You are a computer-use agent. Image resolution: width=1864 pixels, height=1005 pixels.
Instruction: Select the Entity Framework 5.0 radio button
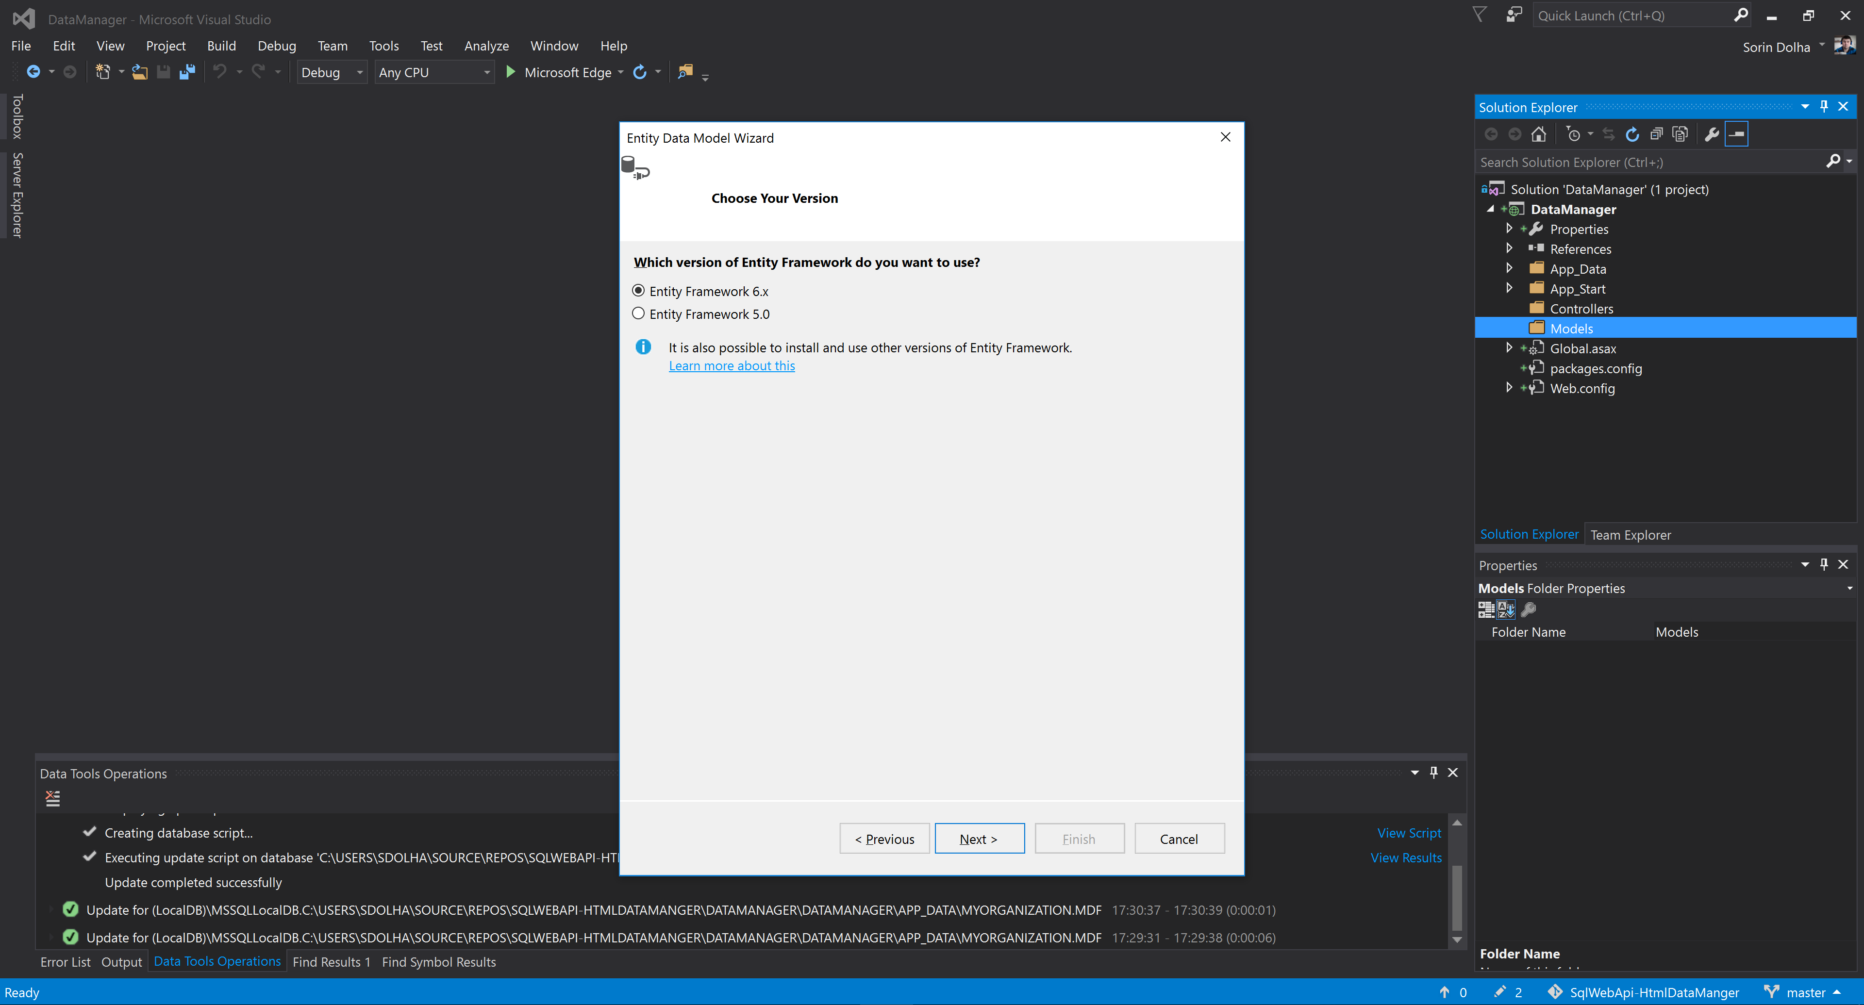point(638,314)
